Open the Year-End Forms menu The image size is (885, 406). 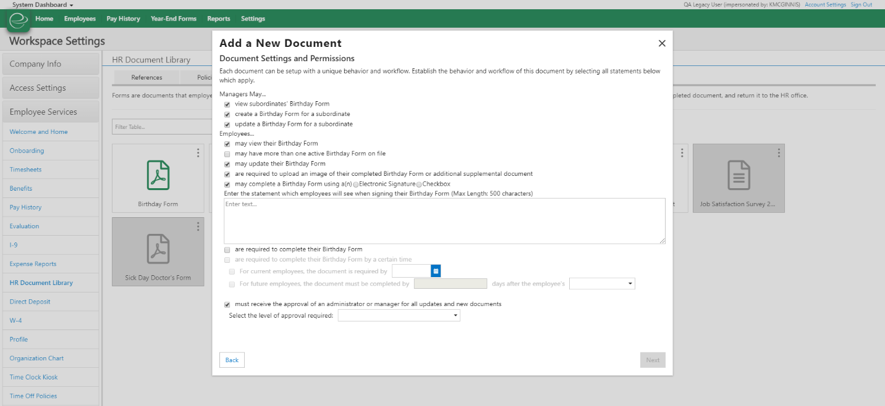click(174, 19)
